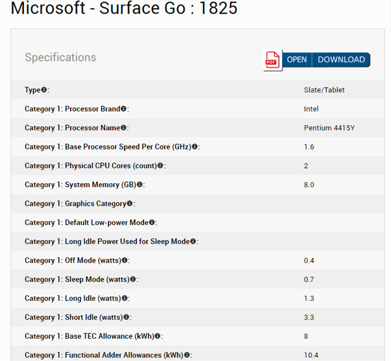Show info icon beside Processor Brand
This screenshot has width=391, height=361.
(x=123, y=109)
